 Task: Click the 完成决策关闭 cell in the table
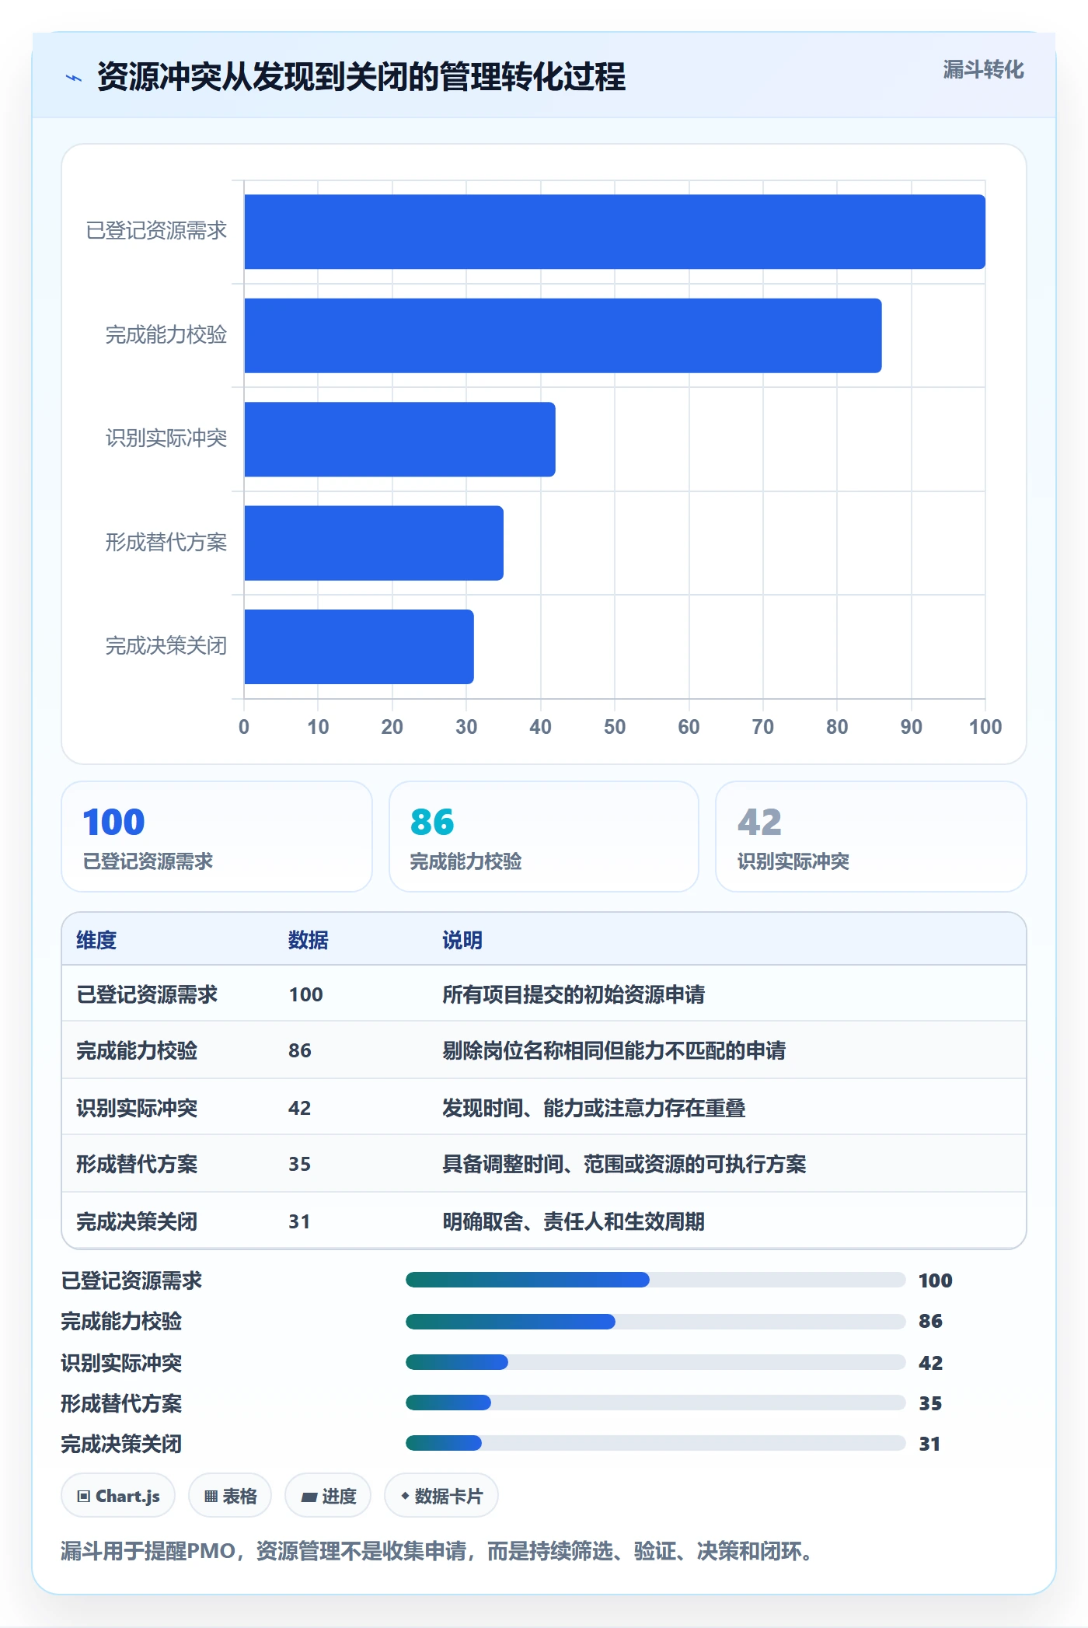pos(137,1221)
